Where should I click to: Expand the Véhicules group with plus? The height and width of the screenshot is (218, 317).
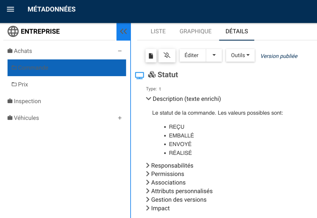[x=120, y=118]
